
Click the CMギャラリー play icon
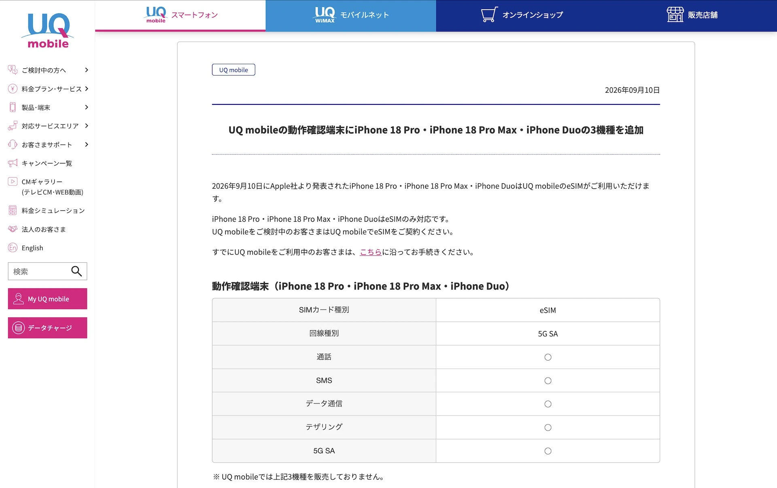click(13, 181)
